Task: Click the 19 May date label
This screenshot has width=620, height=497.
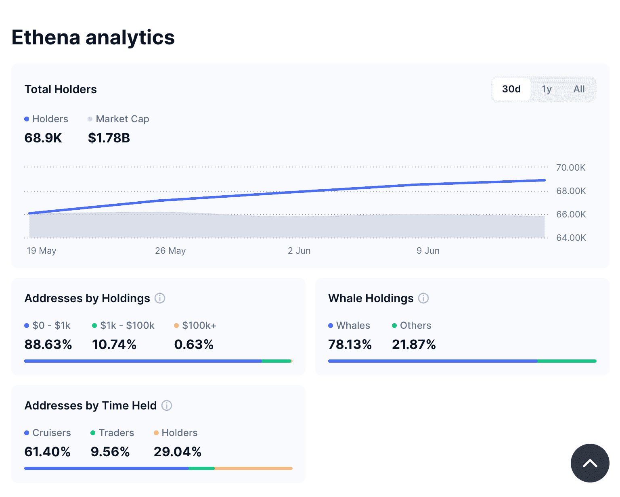Action: pos(42,251)
